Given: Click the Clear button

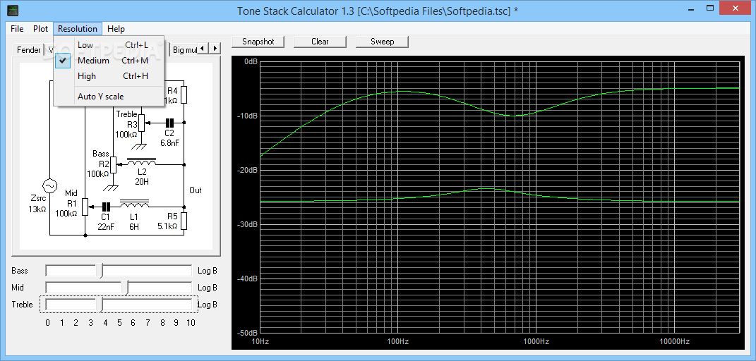Looking at the screenshot, I should tap(320, 42).
